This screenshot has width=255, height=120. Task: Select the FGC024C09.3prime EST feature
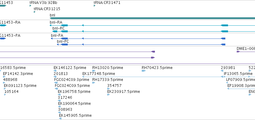pos(56,83)
